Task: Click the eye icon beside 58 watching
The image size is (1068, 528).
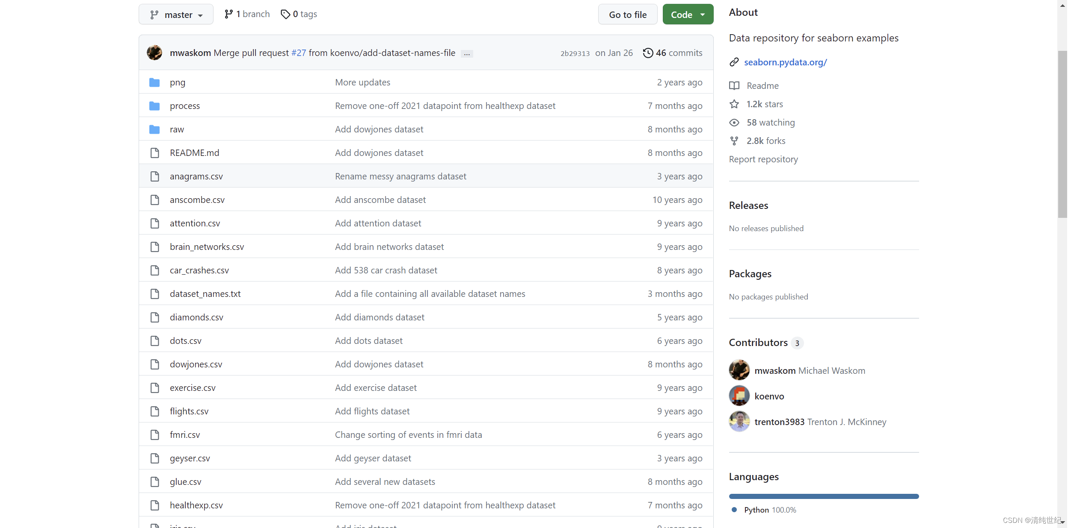Action: click(734, 123)
